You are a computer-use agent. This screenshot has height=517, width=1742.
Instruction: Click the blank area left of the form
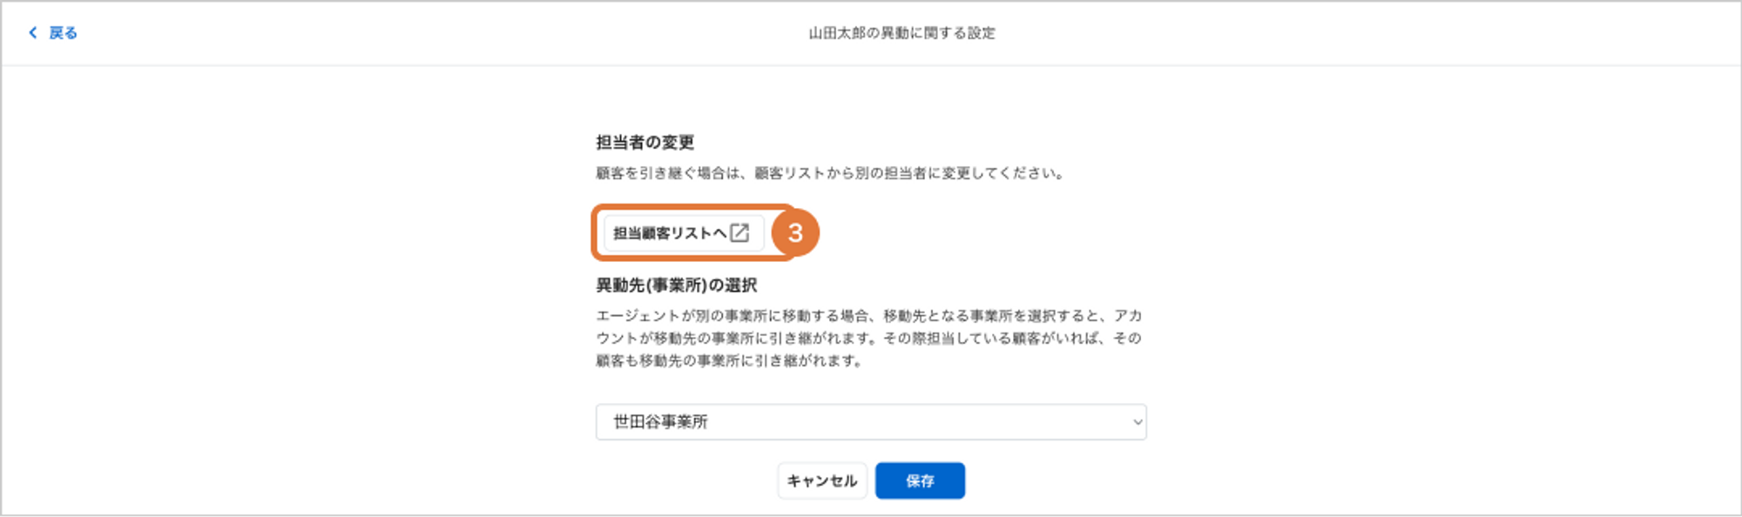pos(296,287)
